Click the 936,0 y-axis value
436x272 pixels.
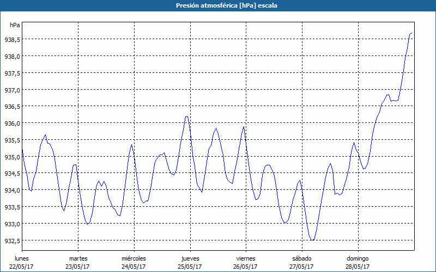point(12,123)
